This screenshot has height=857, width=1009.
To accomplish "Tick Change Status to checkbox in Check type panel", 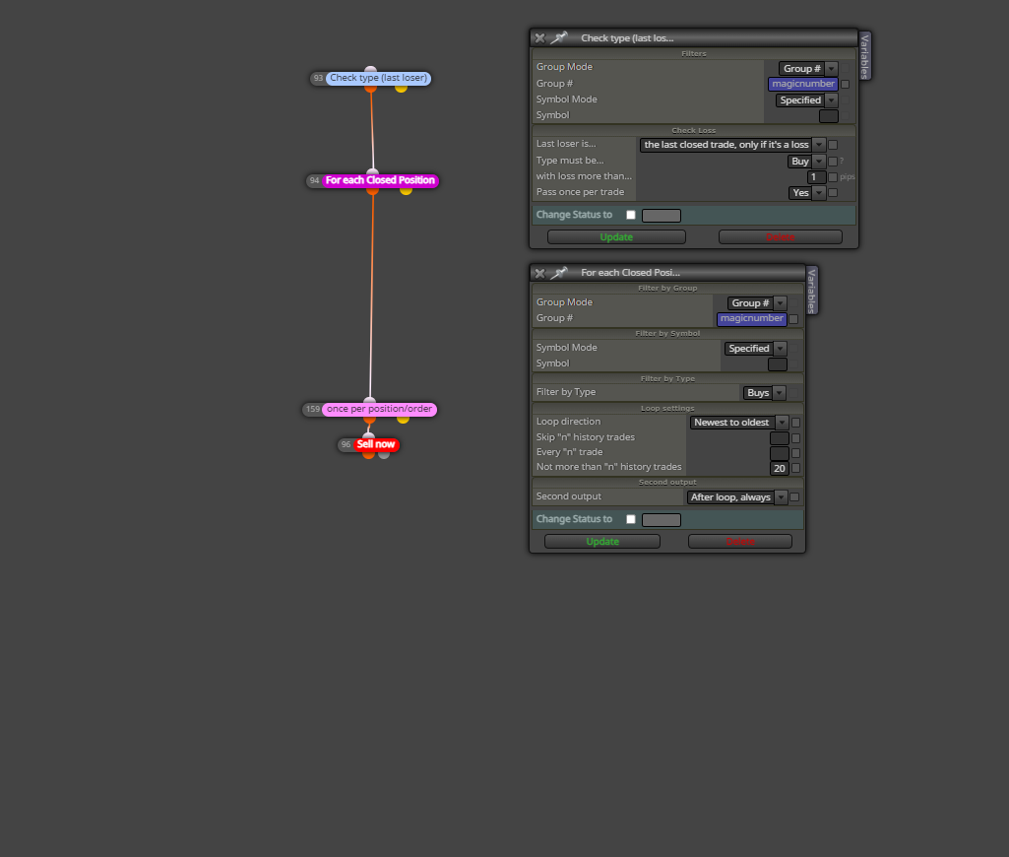I will pos(631,215).
